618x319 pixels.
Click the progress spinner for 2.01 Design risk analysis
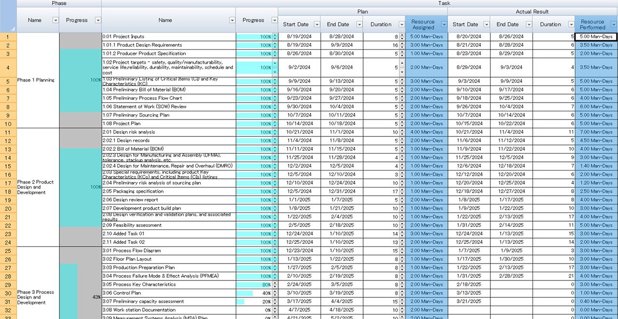(275, 132)
